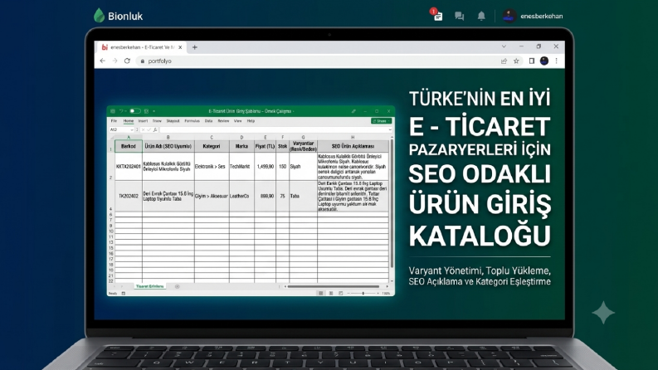The width and height of the screenshot is (658, 370).
Task: Select the Kategori header cell
Action: [x=212, y=146]
